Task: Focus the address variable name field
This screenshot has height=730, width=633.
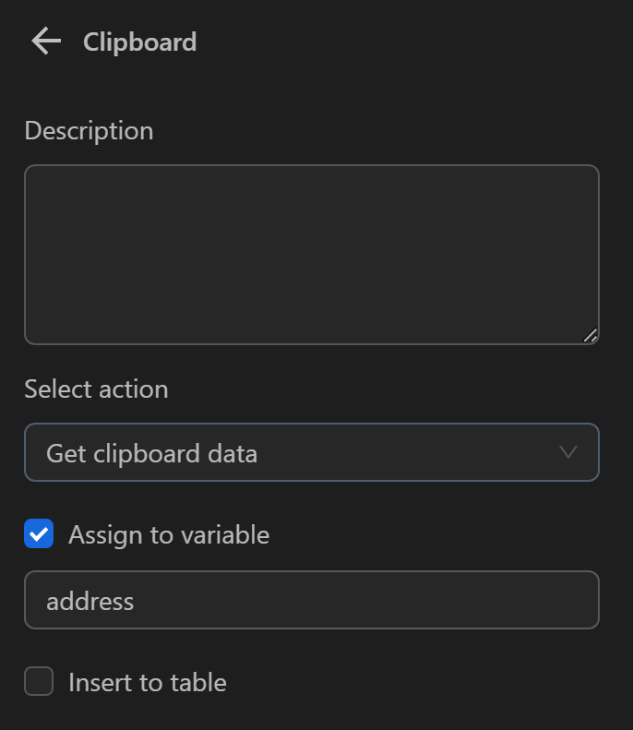Action: (311, 600)
